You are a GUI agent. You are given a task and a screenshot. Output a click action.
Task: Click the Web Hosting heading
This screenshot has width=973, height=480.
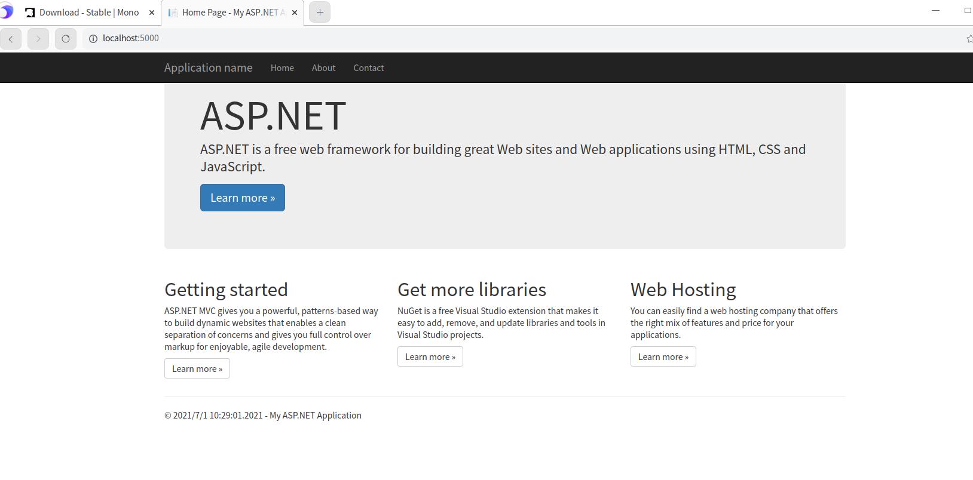683,290
